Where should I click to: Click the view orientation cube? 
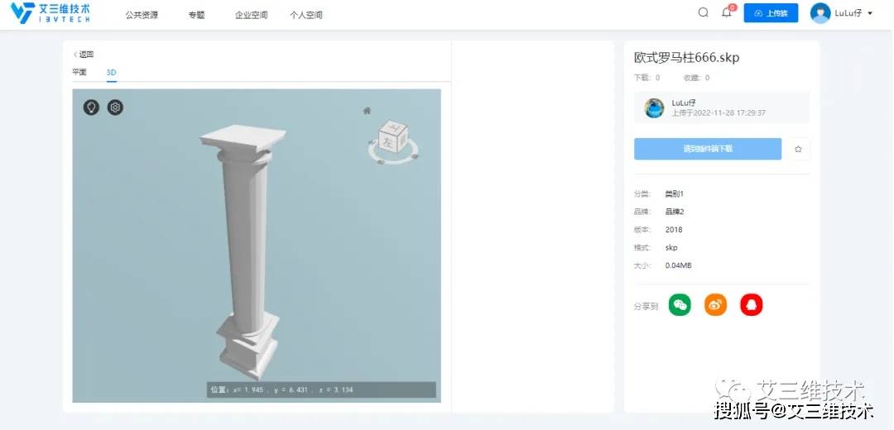(393, 138)
